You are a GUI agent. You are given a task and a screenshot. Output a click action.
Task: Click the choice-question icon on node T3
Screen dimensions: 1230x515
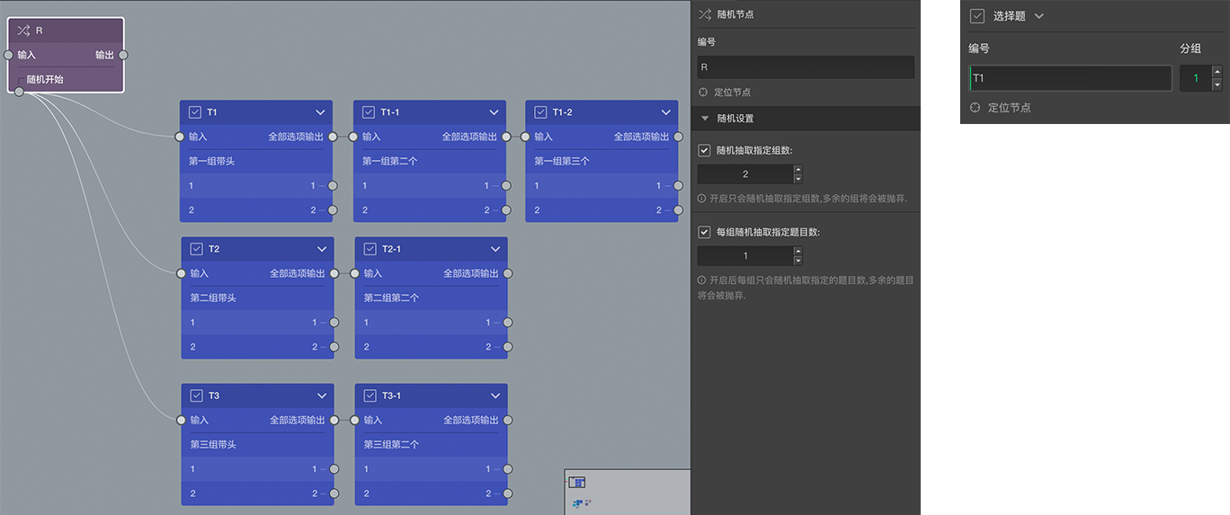pyautogui.click(x=196, y=395)
